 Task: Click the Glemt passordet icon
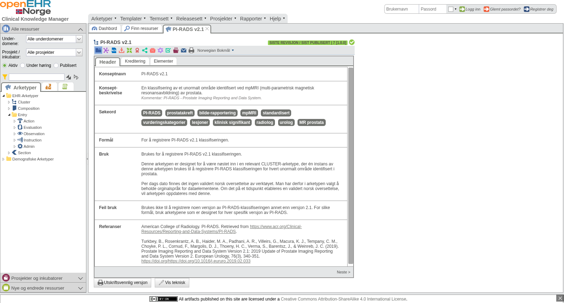(x=486, y=9)
